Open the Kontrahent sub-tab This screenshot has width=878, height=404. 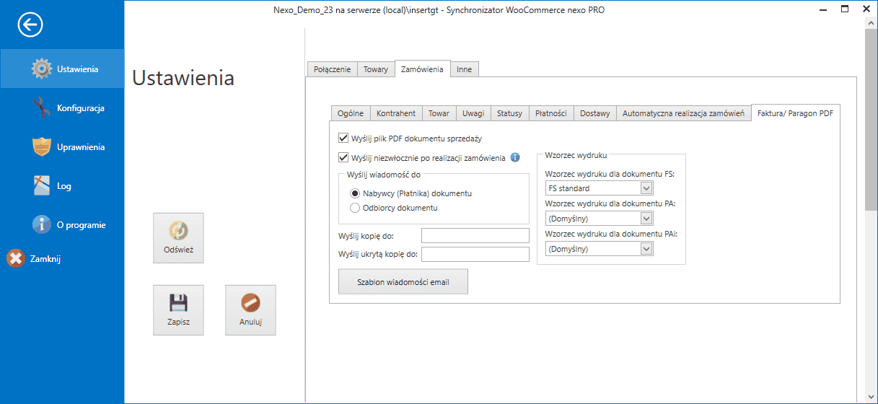tap(396, 113)
